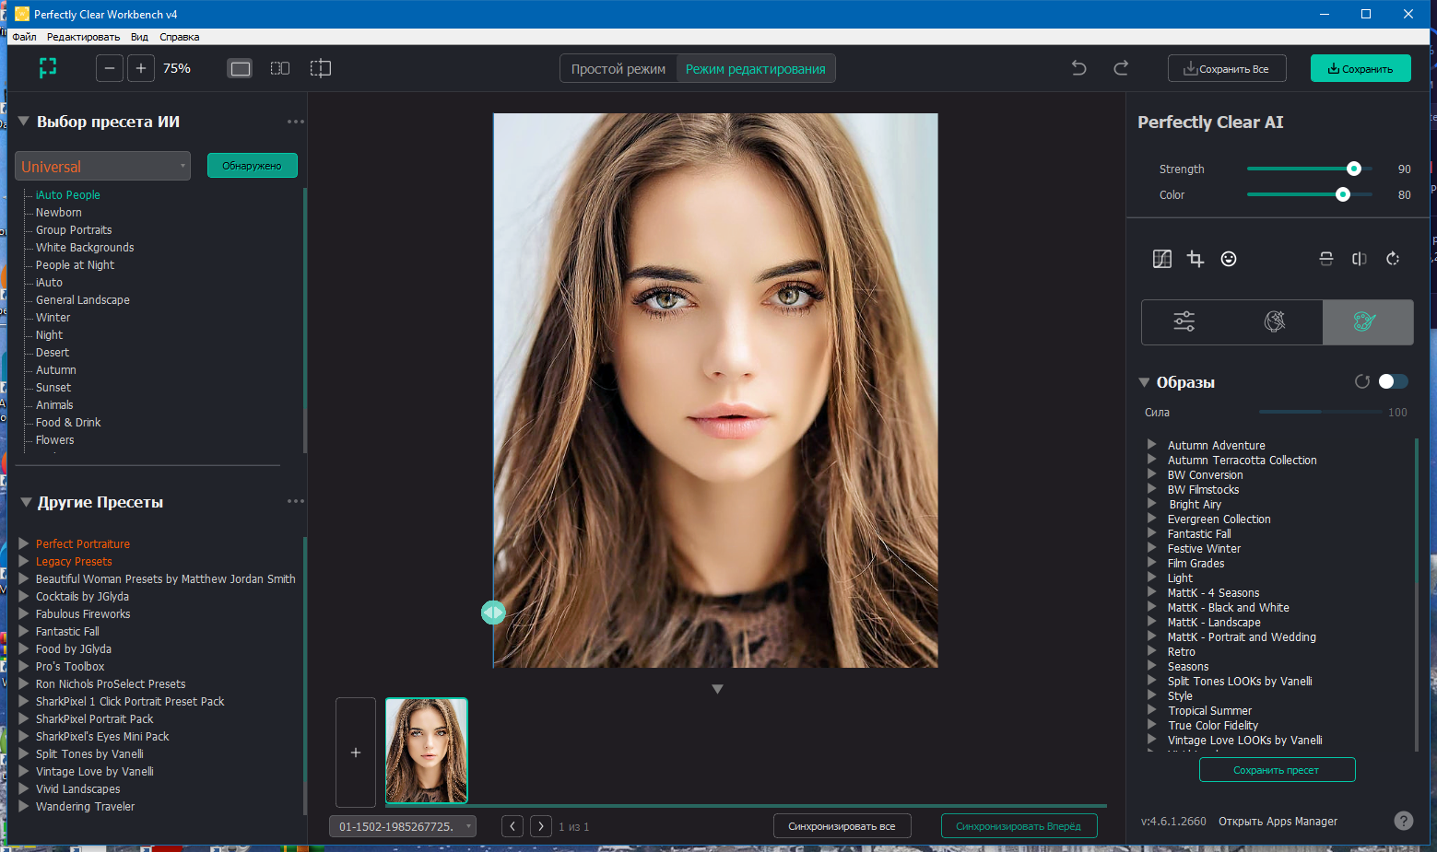Click the Strength slider handle
The height and width of the screenshot is (852, 1437).
(1353, 169)
